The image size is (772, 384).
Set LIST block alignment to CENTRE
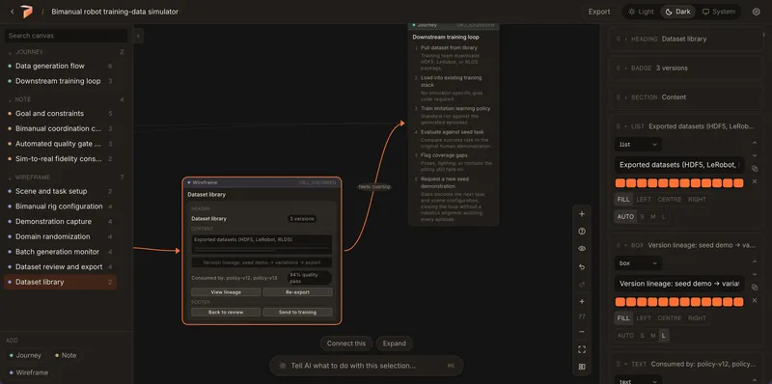point(670,200)
